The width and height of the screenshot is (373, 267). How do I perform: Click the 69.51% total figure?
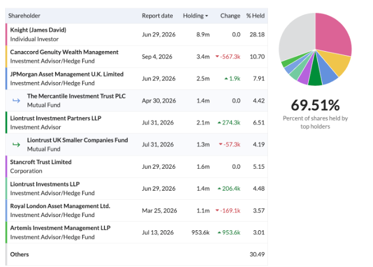point(315,105)
